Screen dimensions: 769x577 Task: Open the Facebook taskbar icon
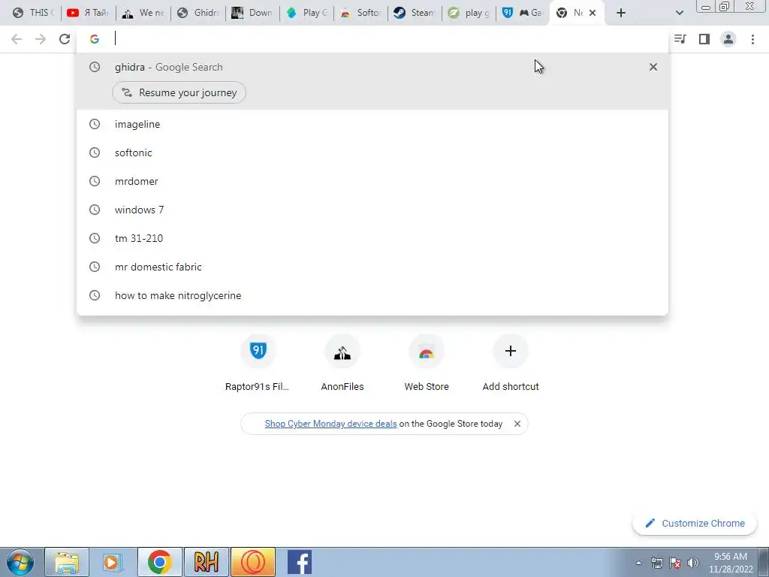(x=299, y=562)
